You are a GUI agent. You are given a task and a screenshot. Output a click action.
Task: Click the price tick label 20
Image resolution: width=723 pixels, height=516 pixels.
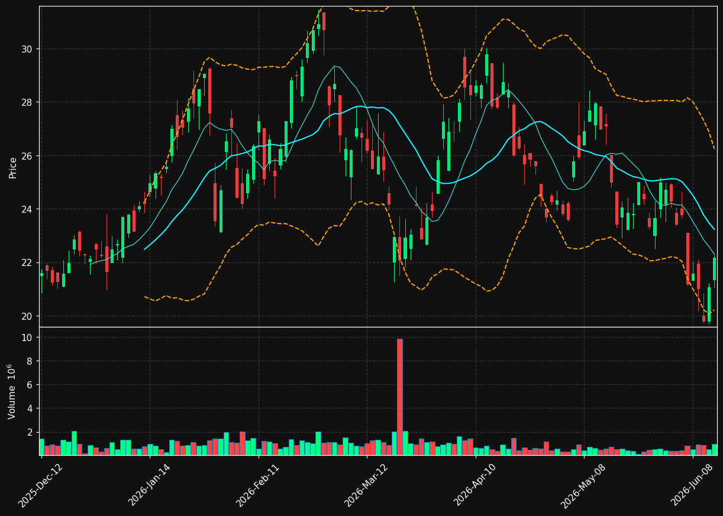click(x=28, y=316)
